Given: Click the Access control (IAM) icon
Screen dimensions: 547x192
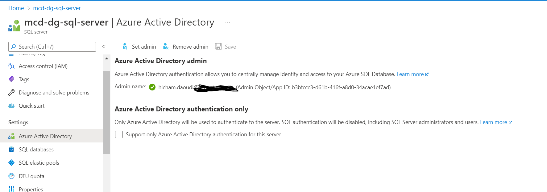Looking at the screenshot, I should point(11,66).
